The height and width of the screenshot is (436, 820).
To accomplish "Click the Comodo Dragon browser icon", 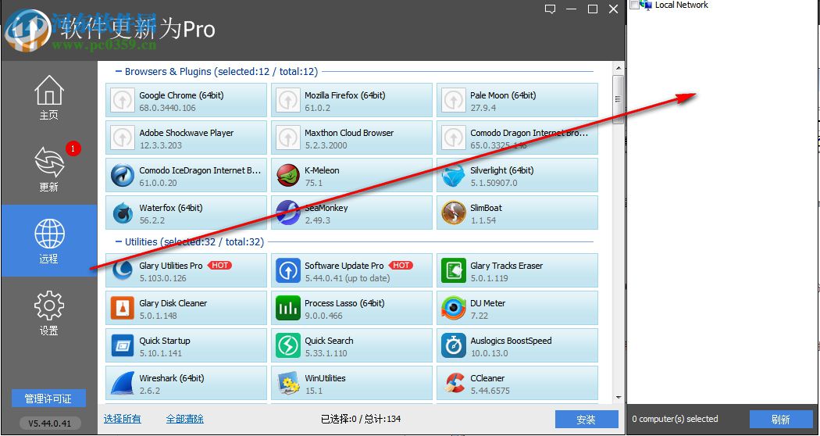I will pos(454,138).
